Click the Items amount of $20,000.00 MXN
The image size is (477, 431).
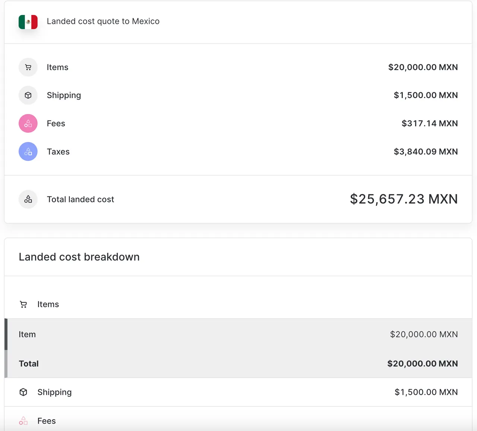(x=423, y=67)
